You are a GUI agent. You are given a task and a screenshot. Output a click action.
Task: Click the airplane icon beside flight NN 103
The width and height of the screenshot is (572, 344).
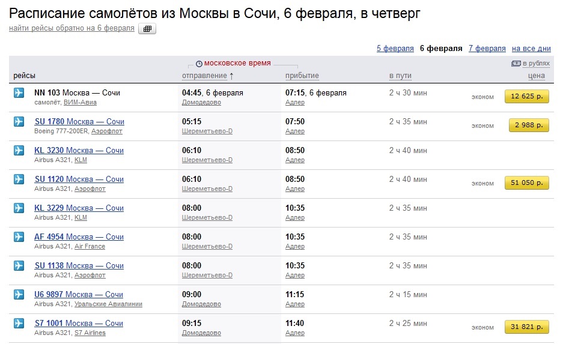pos(19,93)
